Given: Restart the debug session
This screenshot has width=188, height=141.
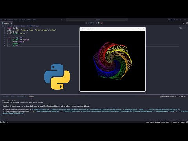Looking at the screenshot, I should tap(99, 23).
